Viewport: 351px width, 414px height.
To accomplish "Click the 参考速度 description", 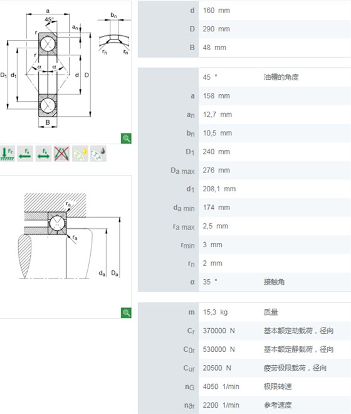I will coord(278,405).
